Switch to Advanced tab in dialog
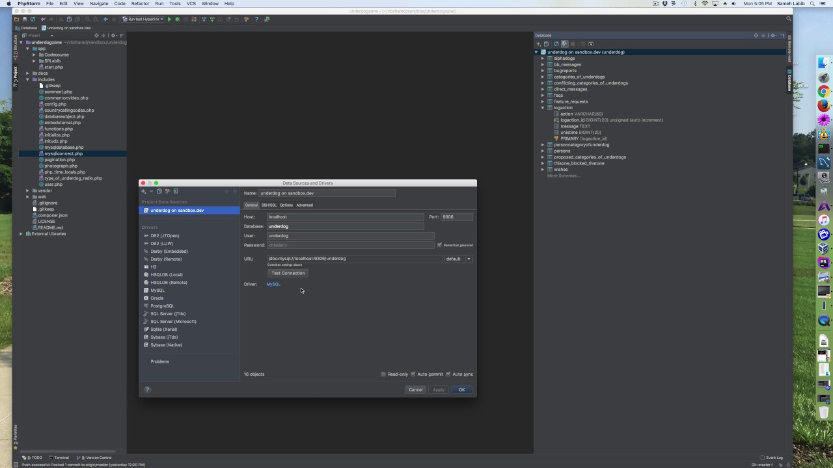Viewport: 833px width, 468px height. tap(305, 205)
